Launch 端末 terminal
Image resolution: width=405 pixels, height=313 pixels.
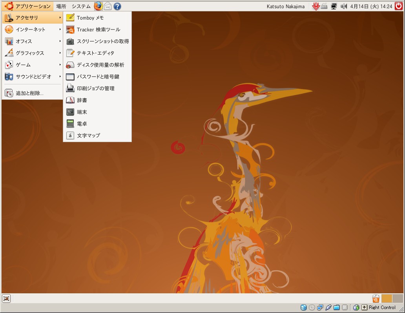click(97, 112)
